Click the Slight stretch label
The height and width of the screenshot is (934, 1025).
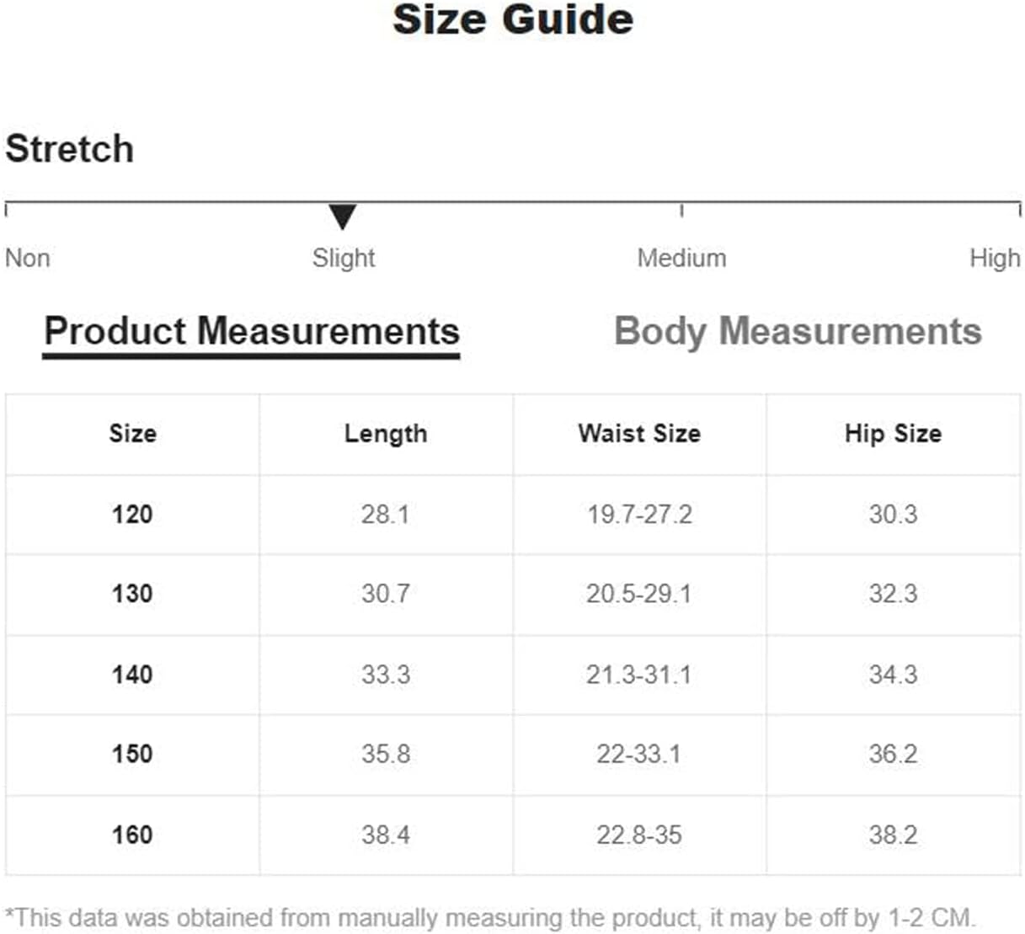(x=343, y=258)
